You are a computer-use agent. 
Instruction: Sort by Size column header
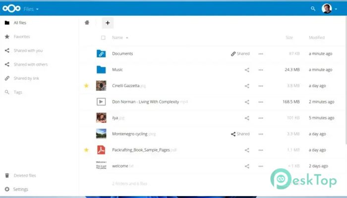pyautogui.click(x=289, y=38)
